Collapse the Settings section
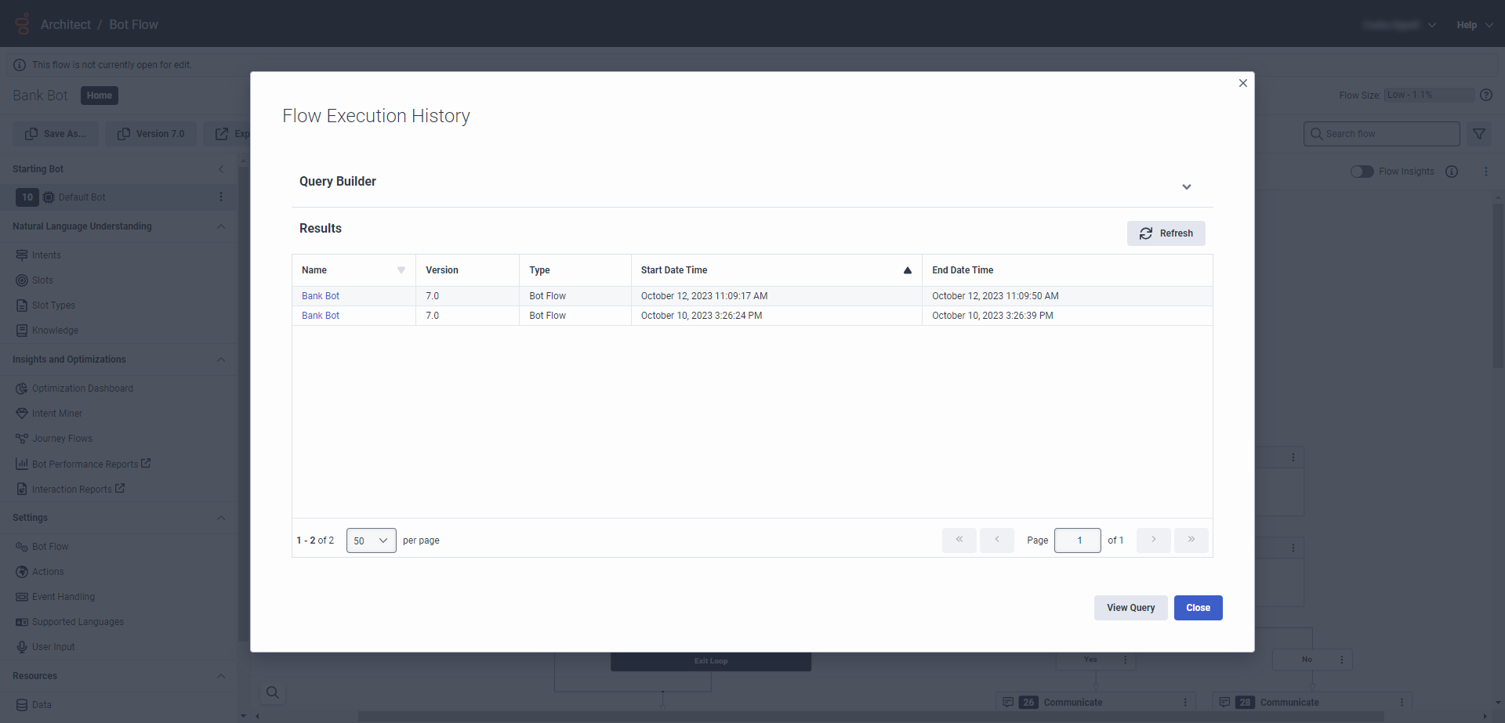 pos(220,518)
